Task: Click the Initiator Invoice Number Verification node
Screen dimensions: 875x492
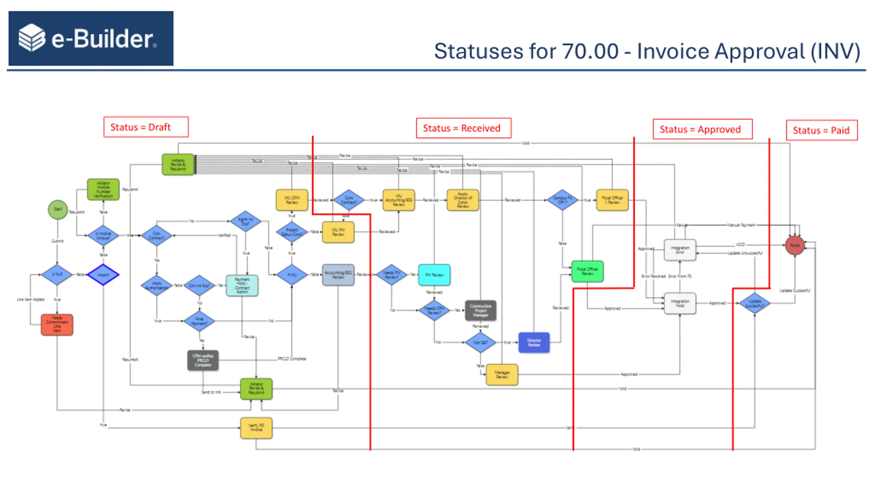Action: click(x=103, y=189)
